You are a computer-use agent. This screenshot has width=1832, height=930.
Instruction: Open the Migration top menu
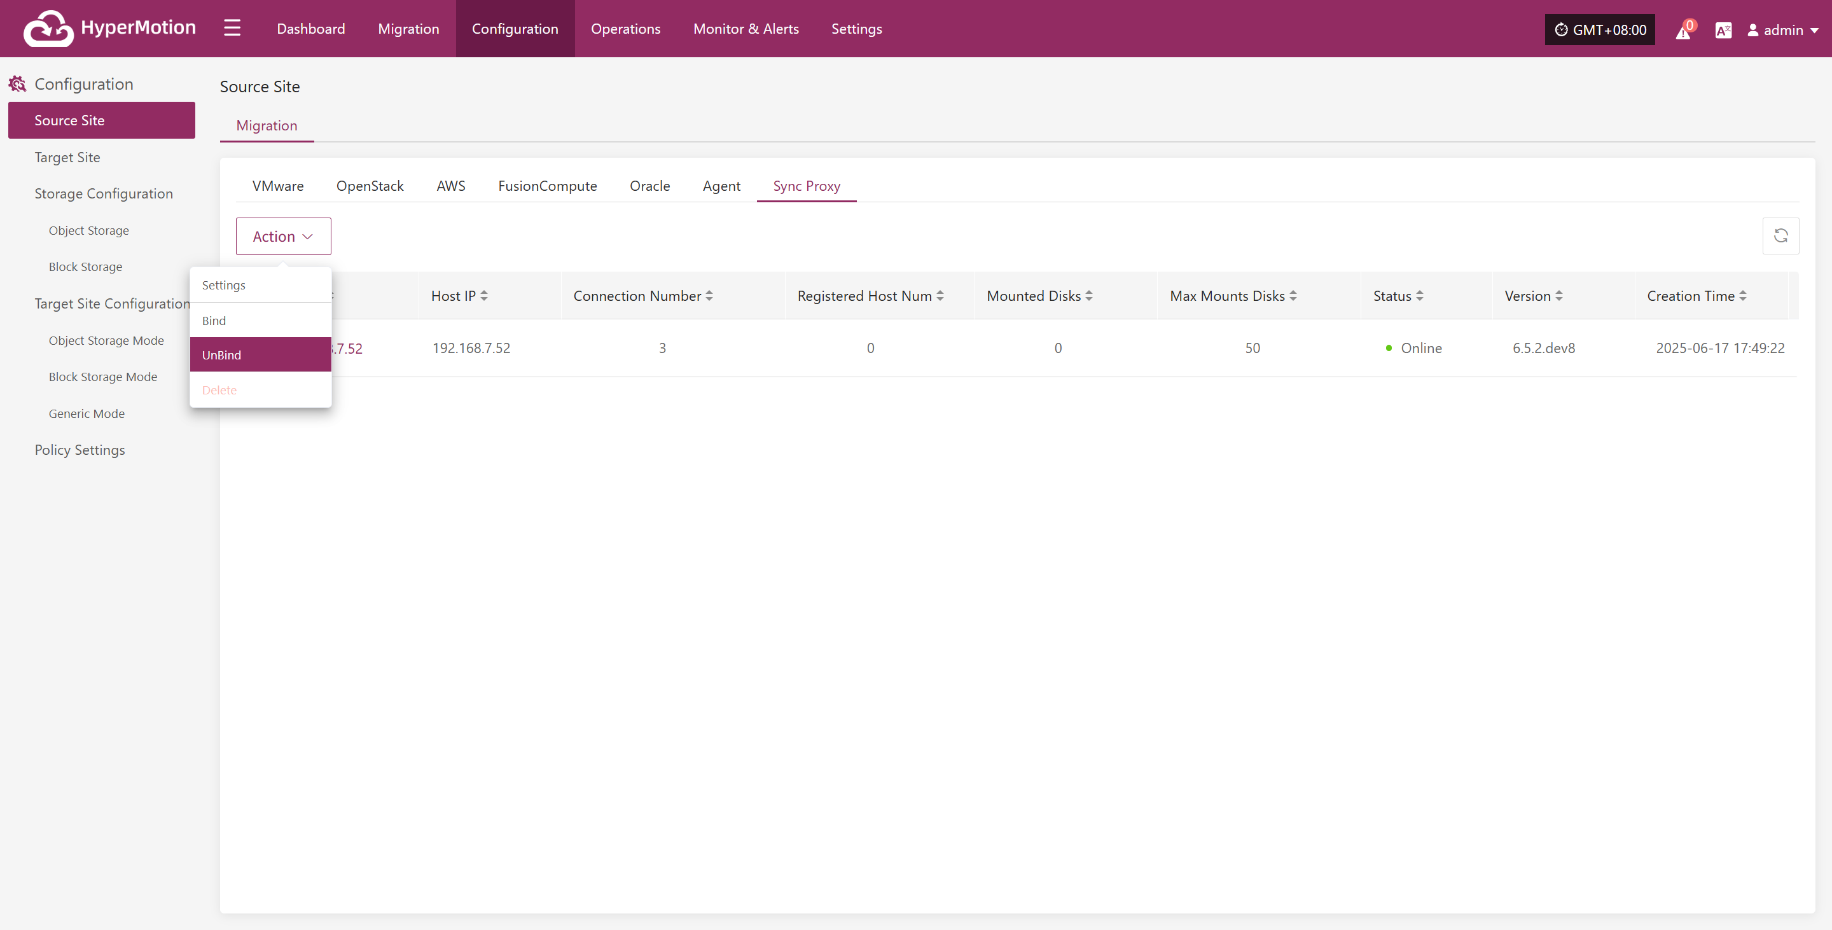[408, 29]
